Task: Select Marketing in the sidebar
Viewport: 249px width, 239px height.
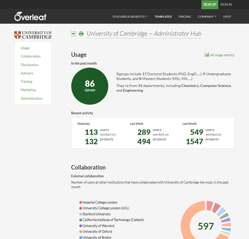Action: [28, 90]
